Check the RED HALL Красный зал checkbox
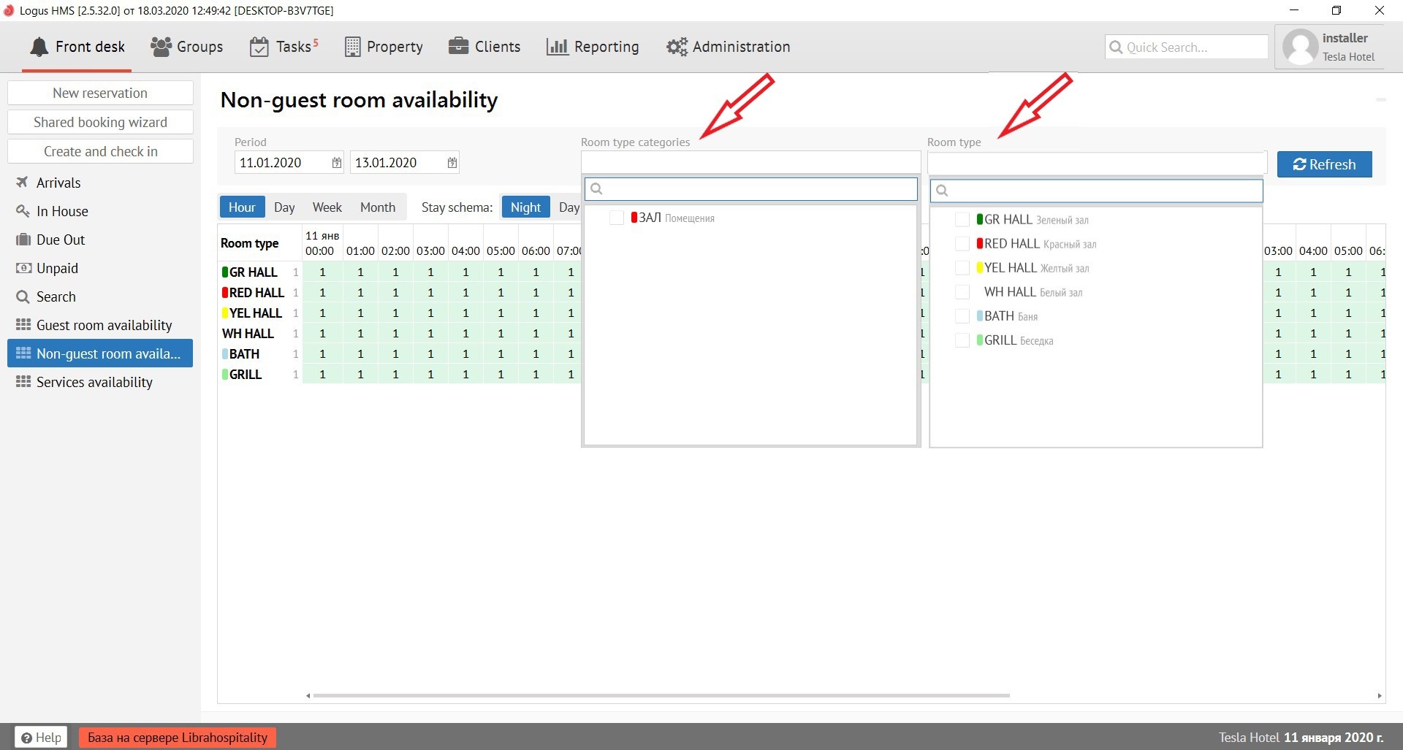This screenshot has height=750, width=1403. tap(962, 243)
